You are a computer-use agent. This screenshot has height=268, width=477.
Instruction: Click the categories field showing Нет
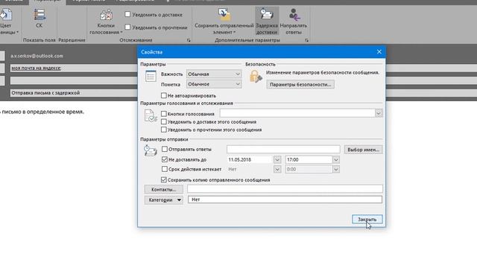(x=285, y=200)
